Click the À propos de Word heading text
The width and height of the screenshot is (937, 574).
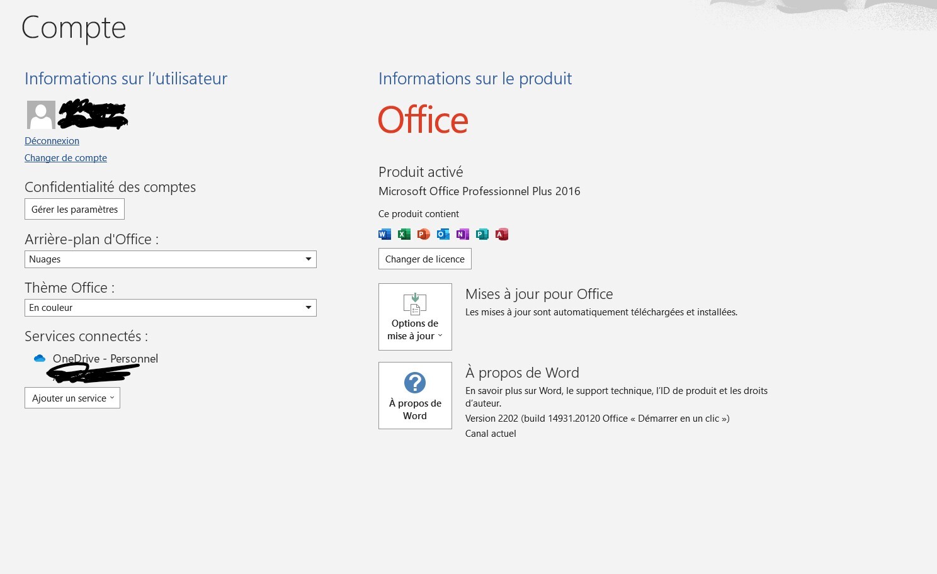tap(522, 373)
